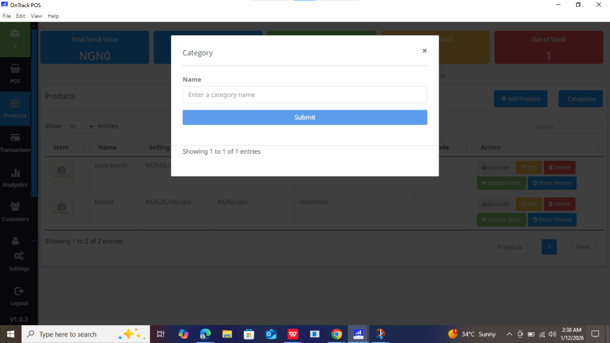Click the category Name input field

click(304, 95)
